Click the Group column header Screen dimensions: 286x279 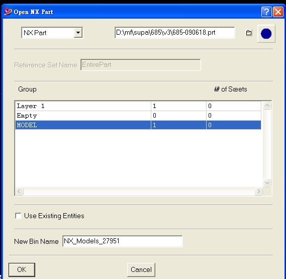27,89
